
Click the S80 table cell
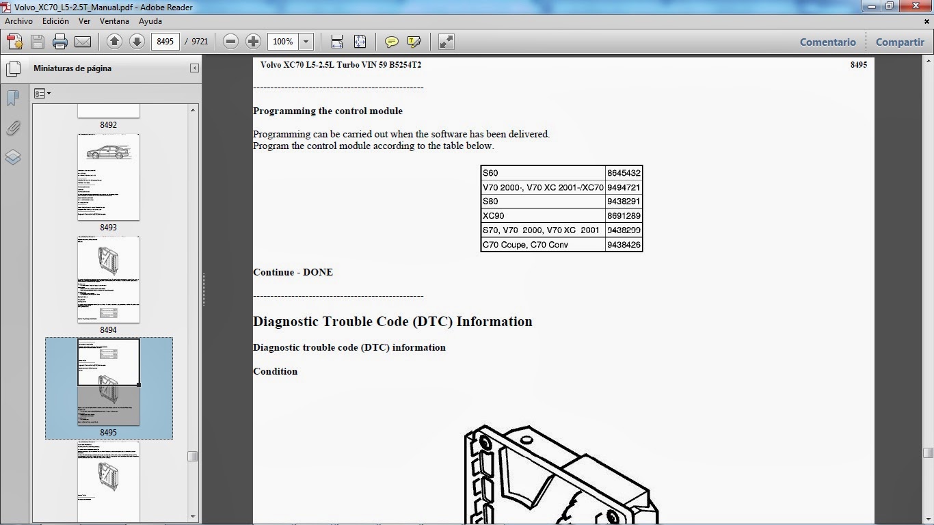pyautogui.click(x=543, y=202)
